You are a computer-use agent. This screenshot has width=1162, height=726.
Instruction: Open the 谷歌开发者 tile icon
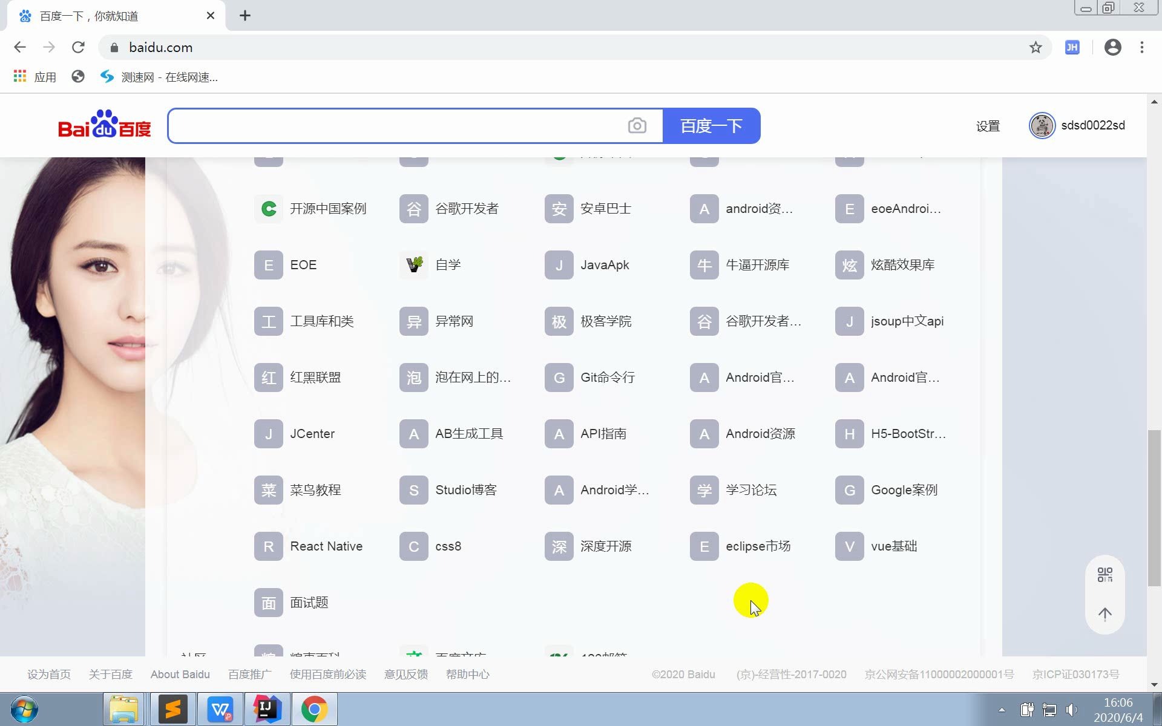click(x=414, y=209)
